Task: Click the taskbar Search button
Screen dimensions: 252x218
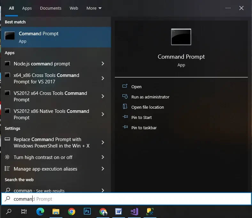Action: pyautogui.click(x=9, y=211)
